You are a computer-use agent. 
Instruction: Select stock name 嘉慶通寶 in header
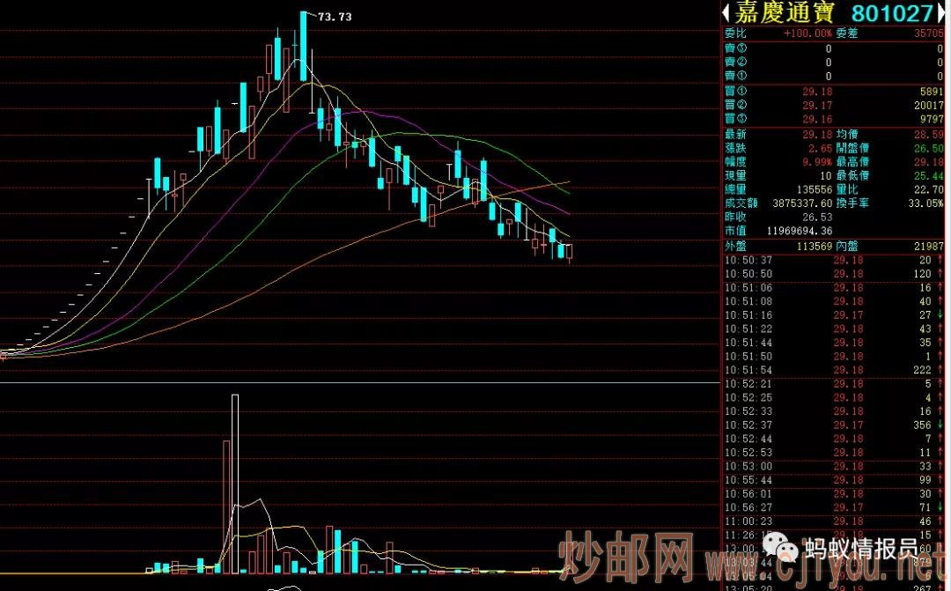(x=785, y=12)
